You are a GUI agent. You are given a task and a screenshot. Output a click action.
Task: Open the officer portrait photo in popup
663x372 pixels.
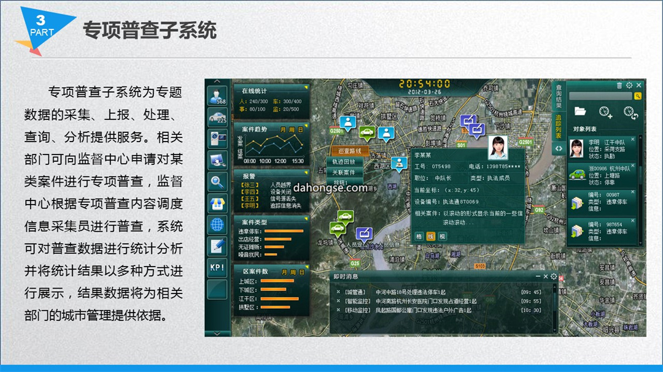pos(498,147)
